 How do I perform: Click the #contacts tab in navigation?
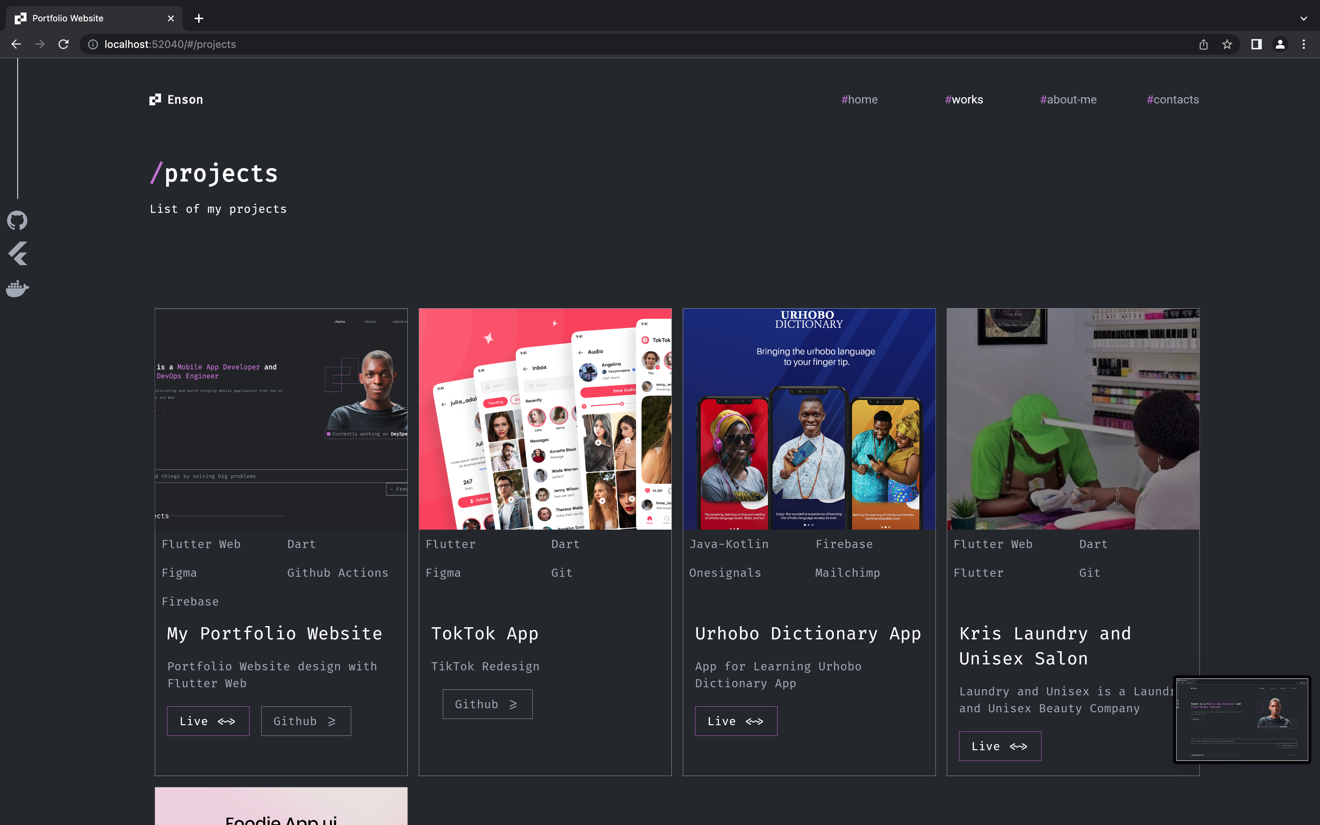point(1171,99)
